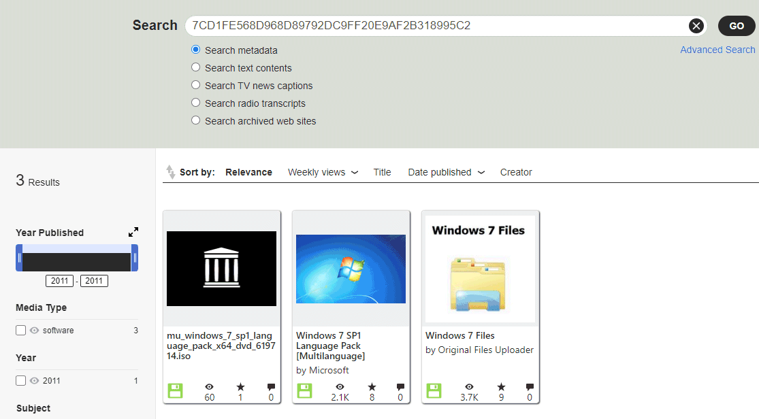Screen dimensions: 759x419
Task: Click the software floppy icon on Windows 7 Files card
Action: [x=434, y=391]
